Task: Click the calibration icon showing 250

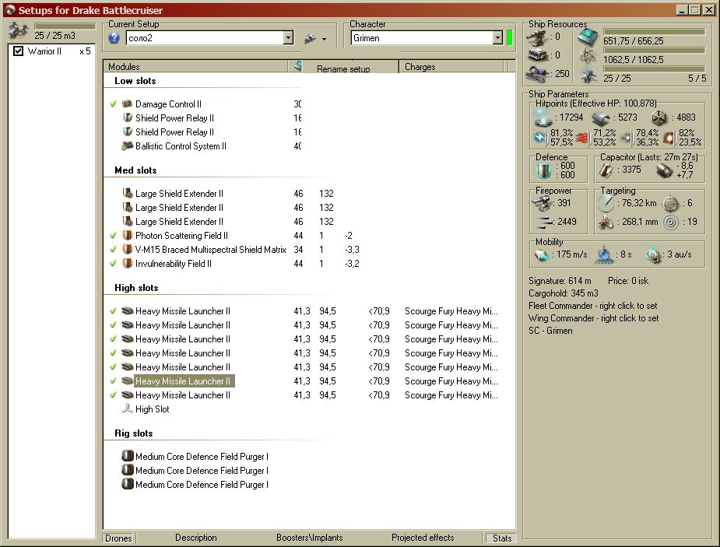Action: pos(536,73)
